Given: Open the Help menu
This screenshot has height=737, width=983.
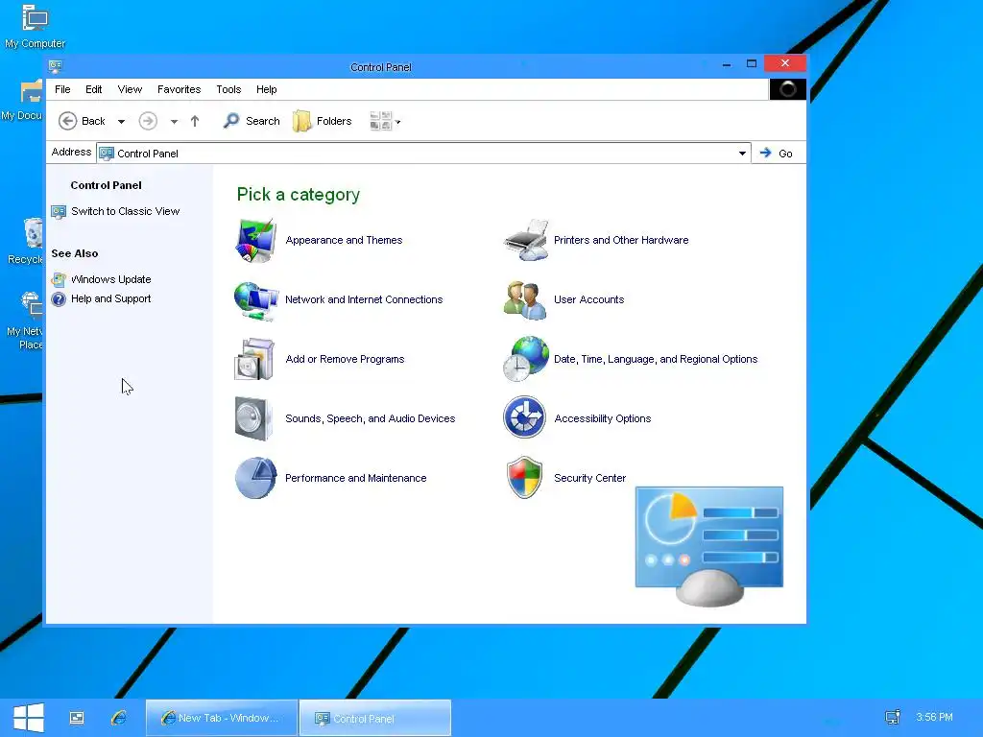Looking at the screenshot, I should coord(267,89).
